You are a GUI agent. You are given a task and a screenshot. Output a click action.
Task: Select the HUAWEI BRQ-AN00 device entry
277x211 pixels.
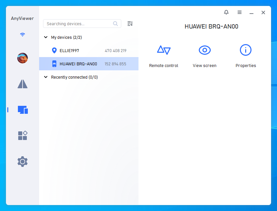(83, 64)
